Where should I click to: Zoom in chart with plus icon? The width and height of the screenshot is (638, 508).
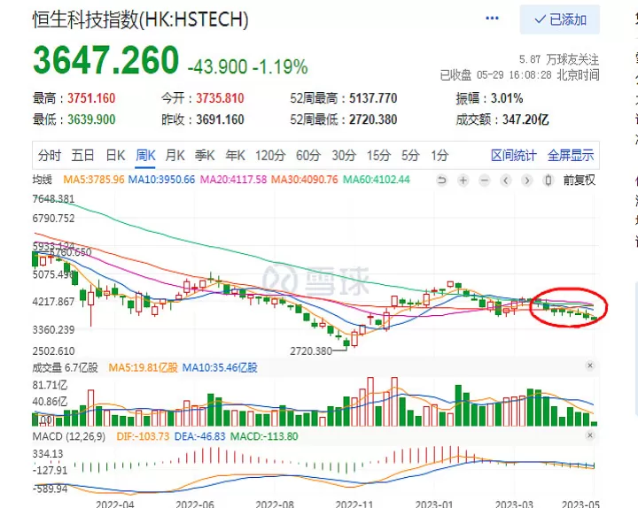[463, 180]
